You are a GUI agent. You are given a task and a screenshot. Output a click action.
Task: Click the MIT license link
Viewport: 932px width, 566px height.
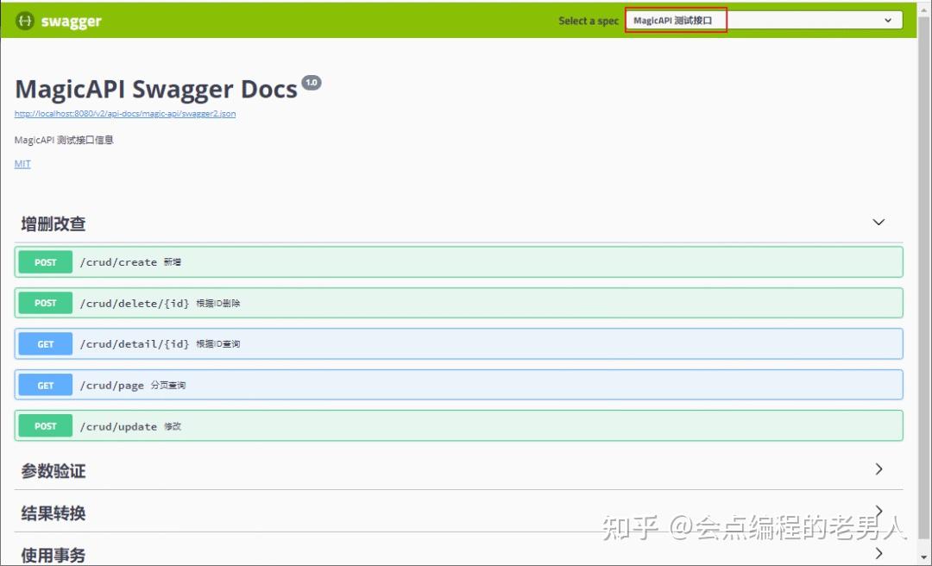(22, 163)
